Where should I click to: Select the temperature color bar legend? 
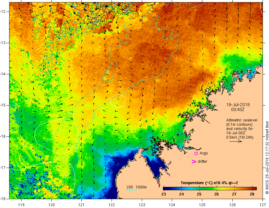point(210,188)
